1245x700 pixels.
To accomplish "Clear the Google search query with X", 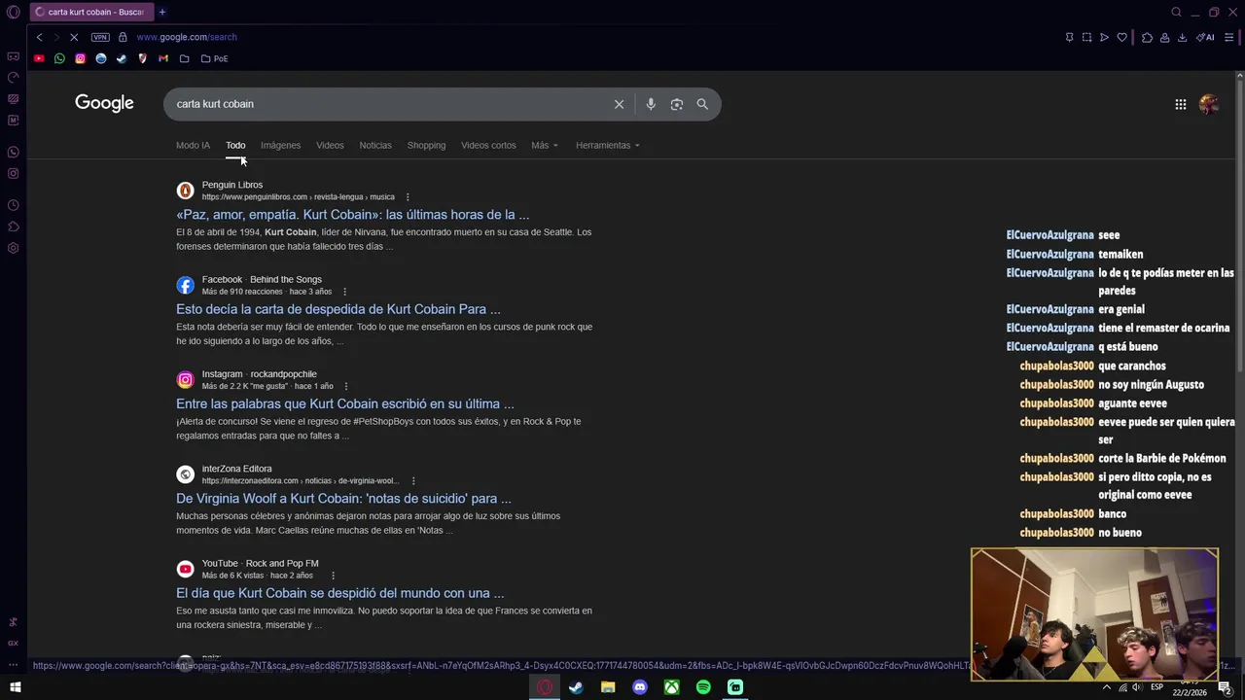I will coord(619,104).
